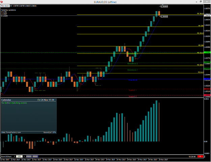Click the FE 100.0 Fibonacci level label

(x=200, y=65)
